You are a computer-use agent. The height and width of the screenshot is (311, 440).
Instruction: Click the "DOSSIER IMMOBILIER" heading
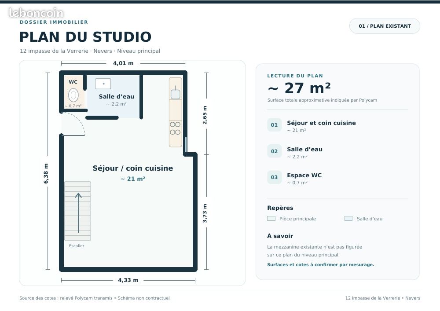point(54,22)
